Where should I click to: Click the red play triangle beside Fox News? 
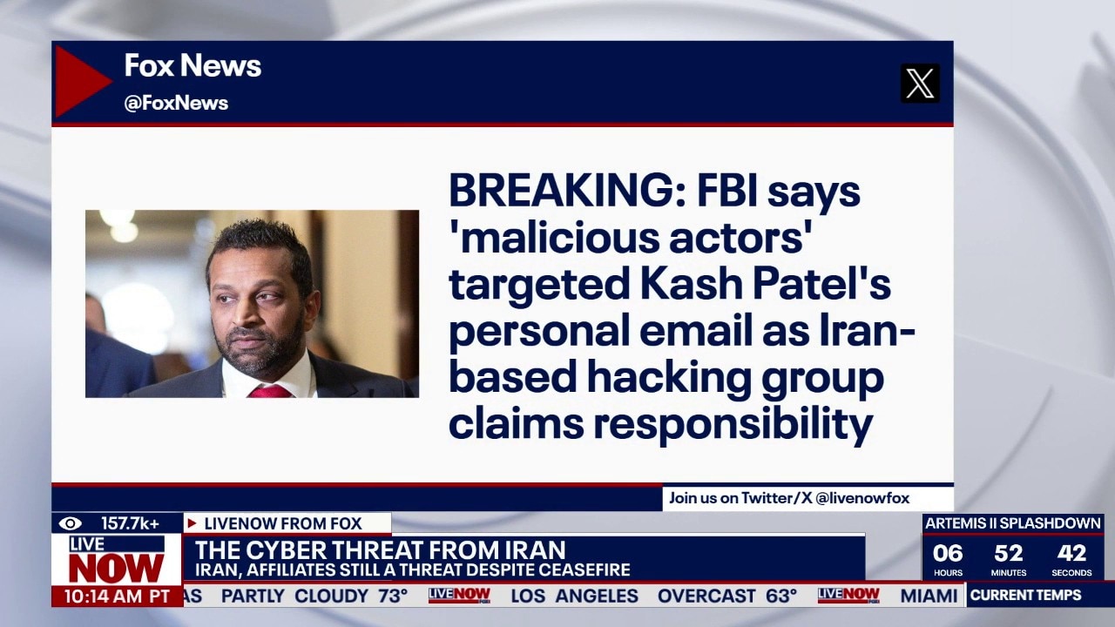[x=78, y=82]
